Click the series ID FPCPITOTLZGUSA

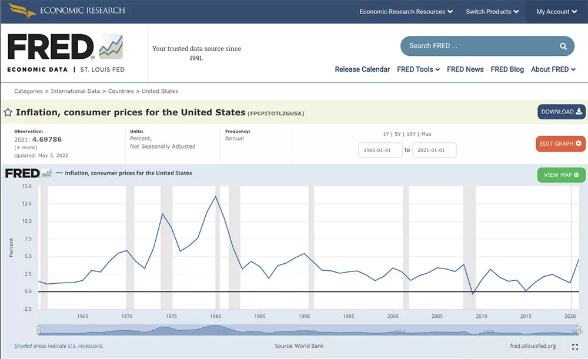276,113
